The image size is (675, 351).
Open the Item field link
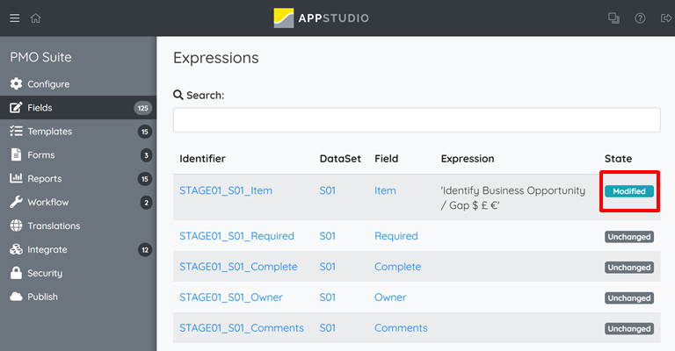point(385,190)
